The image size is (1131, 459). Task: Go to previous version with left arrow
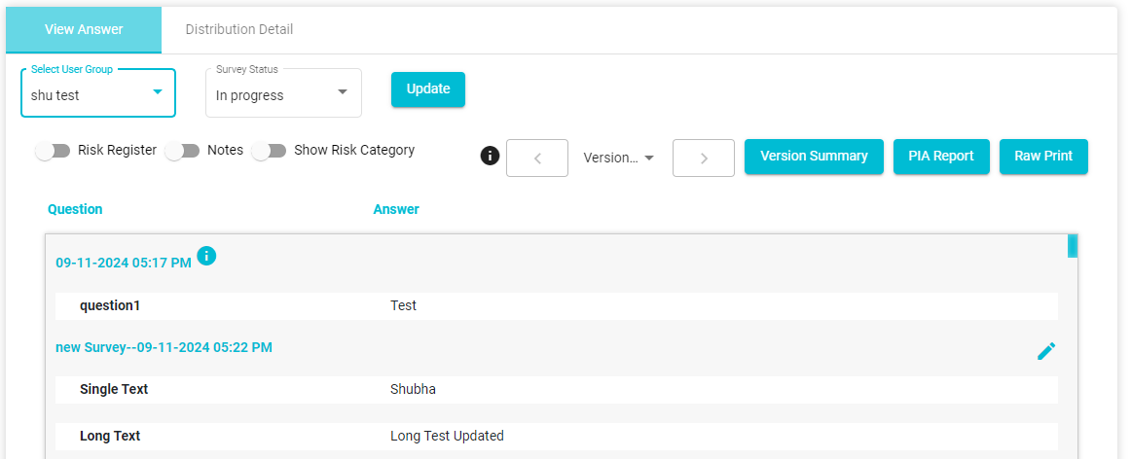[x=537, y=158]
